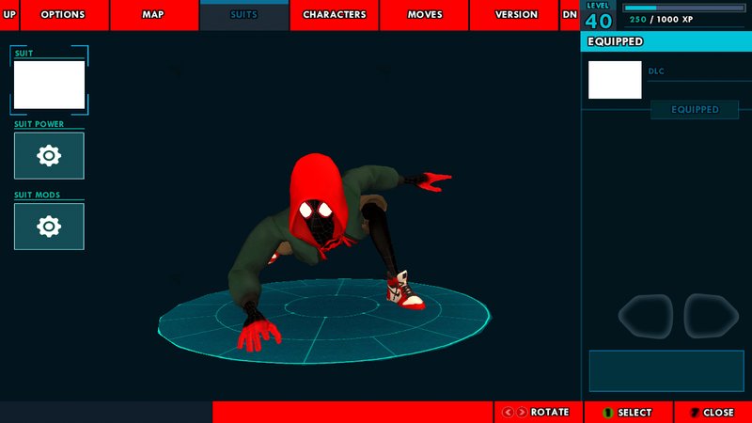Switch to the Options tab
The image size is (752, 423).
coord(64,15)
